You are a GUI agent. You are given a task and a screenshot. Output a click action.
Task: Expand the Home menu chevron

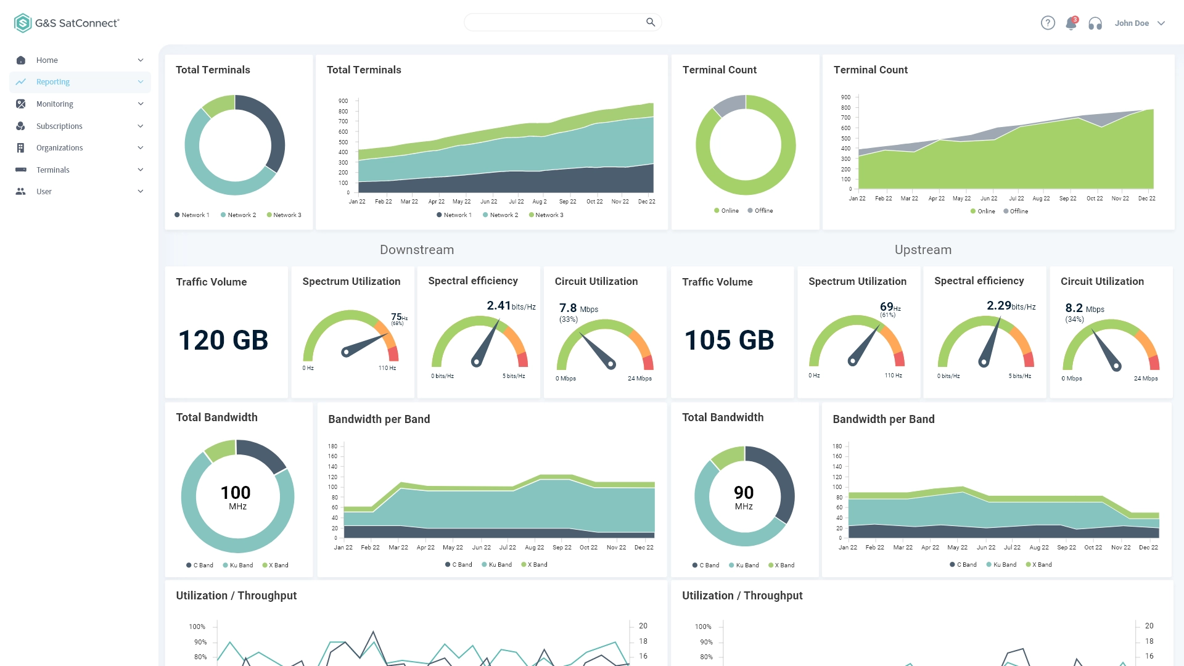(x=141, y=60)
